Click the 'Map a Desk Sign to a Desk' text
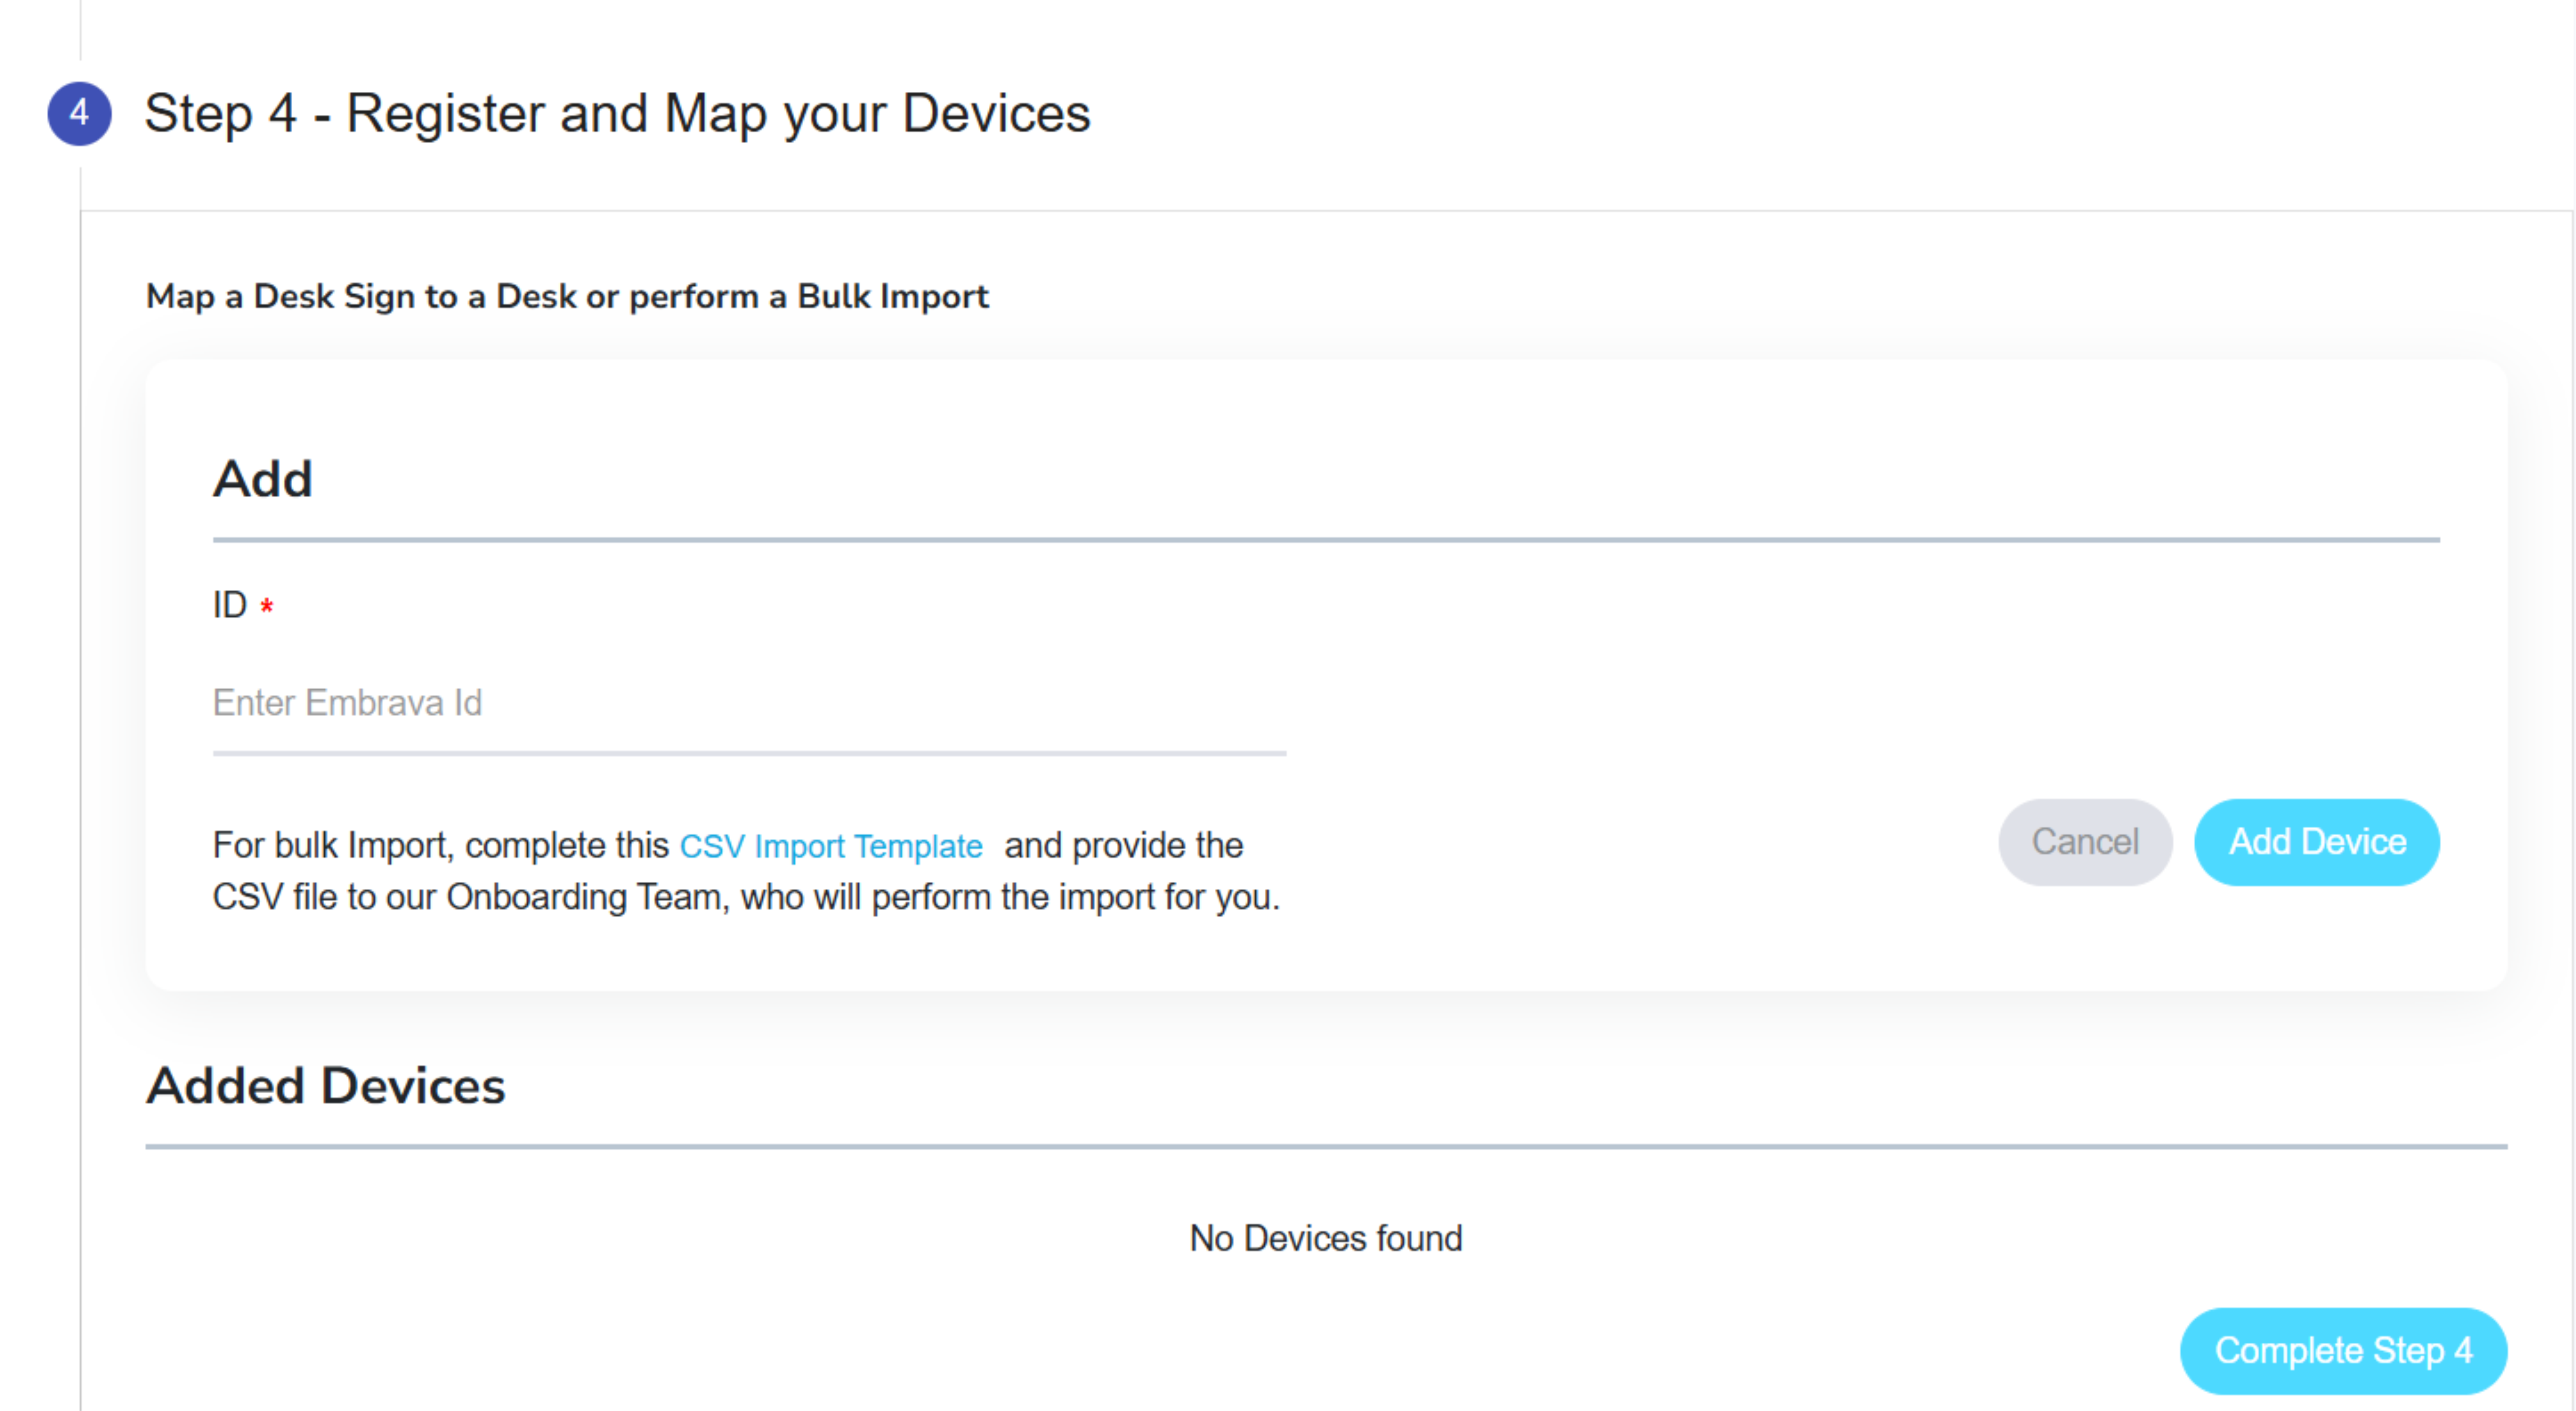The image size is (2576, 1411). pyautogui.click(x=361, y=297)
